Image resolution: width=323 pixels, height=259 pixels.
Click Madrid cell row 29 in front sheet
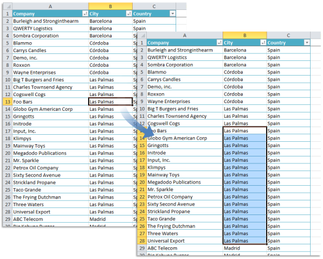tap(245, 248)
